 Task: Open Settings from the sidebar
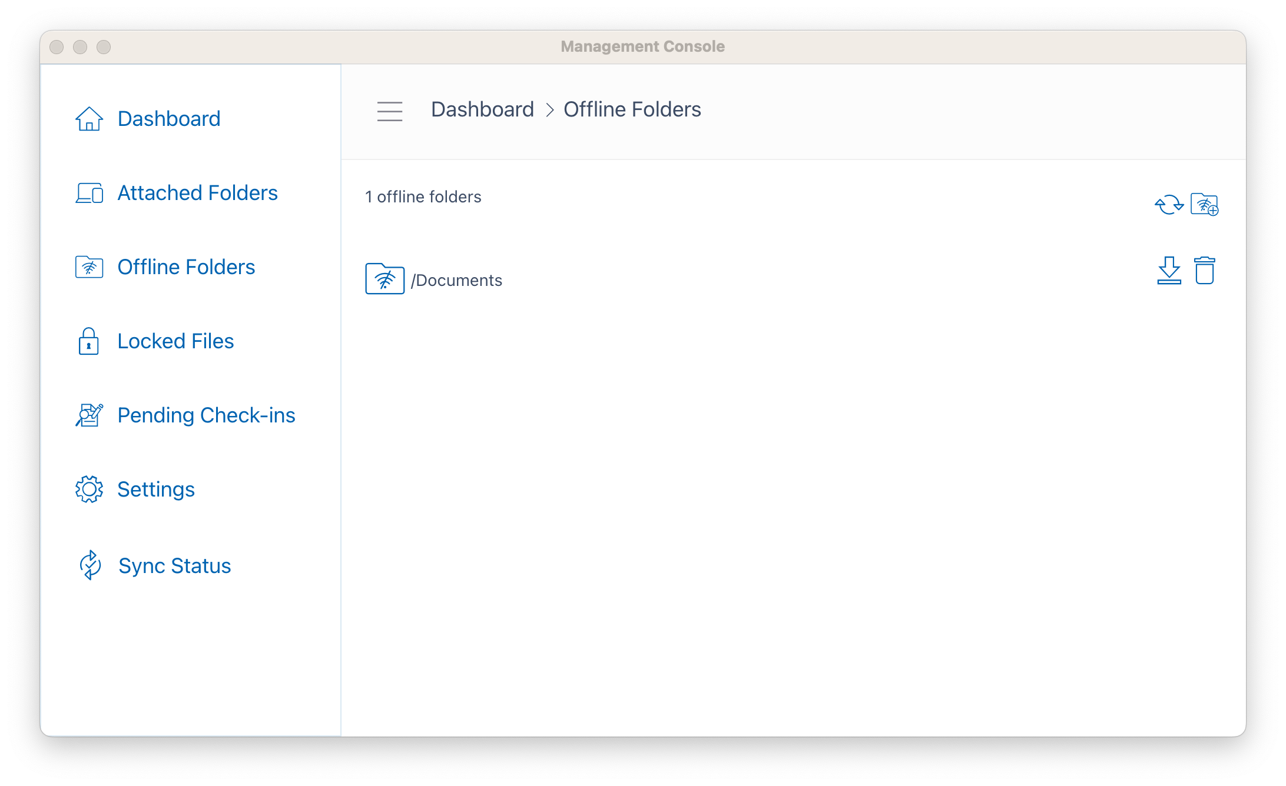click(156, 489)
